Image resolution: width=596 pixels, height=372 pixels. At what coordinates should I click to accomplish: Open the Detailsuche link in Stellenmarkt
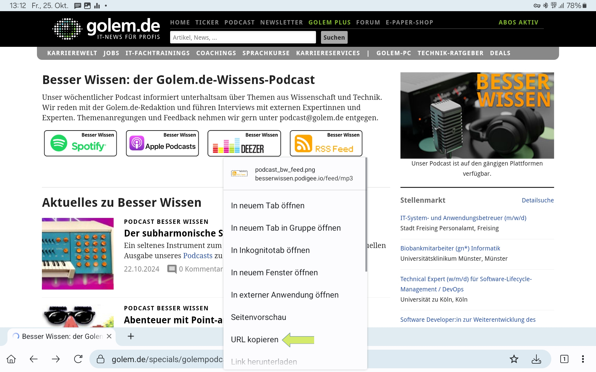[538, 200]
